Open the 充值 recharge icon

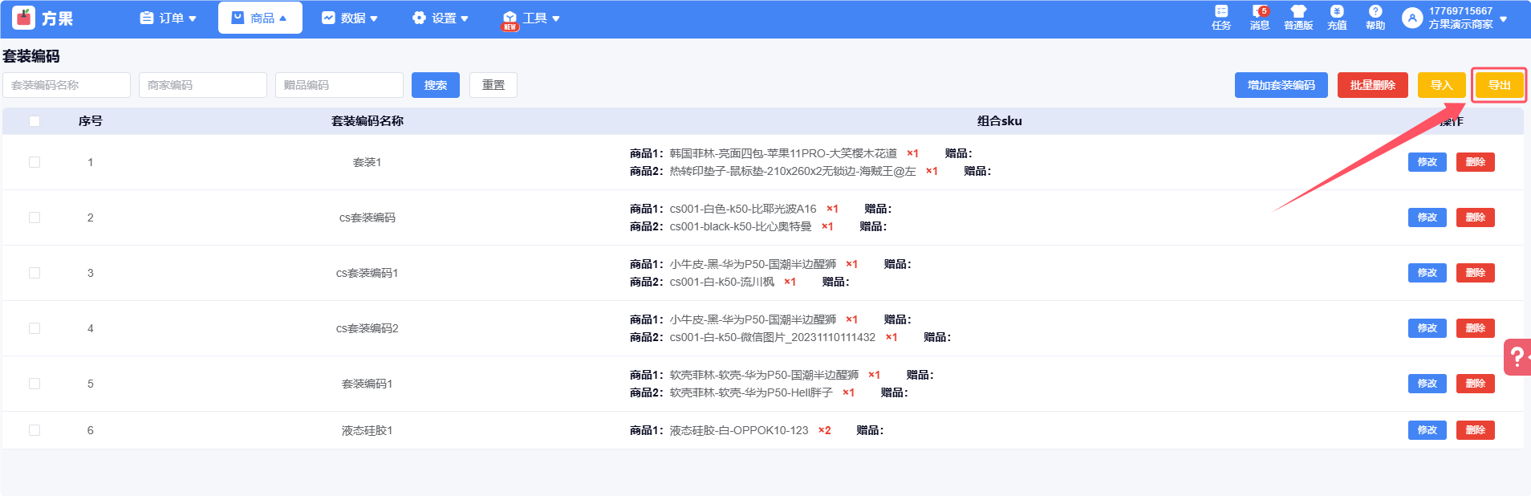[x=1337, y=18]
